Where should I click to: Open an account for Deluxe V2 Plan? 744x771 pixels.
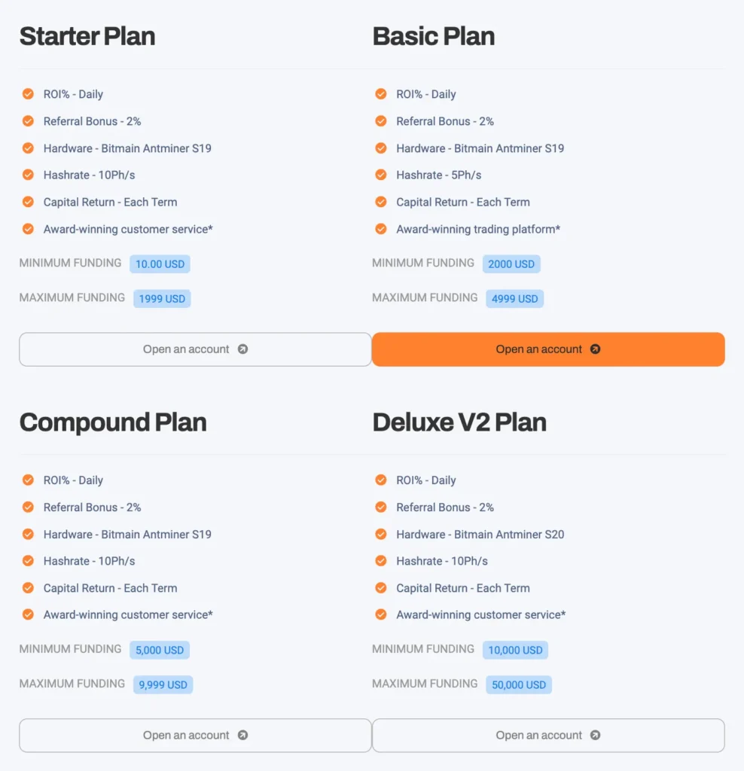point(547,736)
